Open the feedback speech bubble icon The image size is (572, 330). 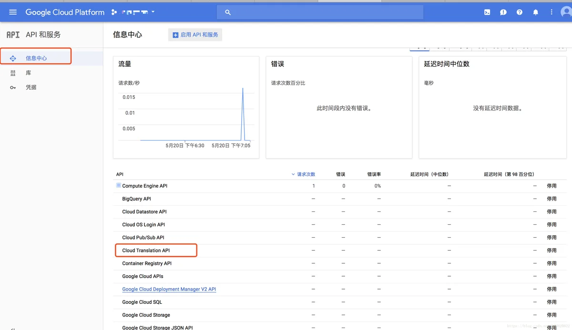coord(503,12)
